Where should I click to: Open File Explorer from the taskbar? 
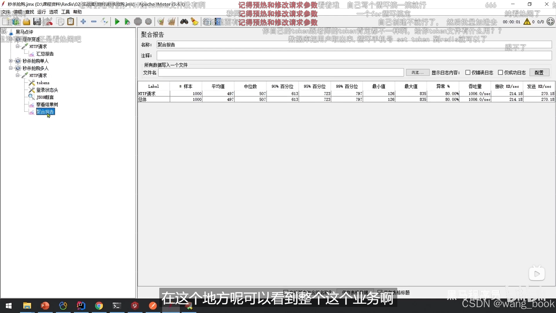[x=27, y=306]
